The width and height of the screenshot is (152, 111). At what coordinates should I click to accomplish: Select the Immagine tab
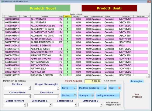(x=136, y=81)
